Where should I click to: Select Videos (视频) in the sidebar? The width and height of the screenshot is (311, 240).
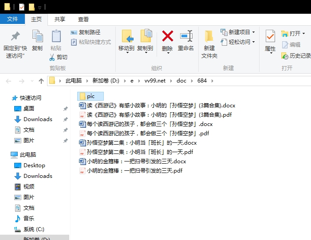[x=24, y=187]
